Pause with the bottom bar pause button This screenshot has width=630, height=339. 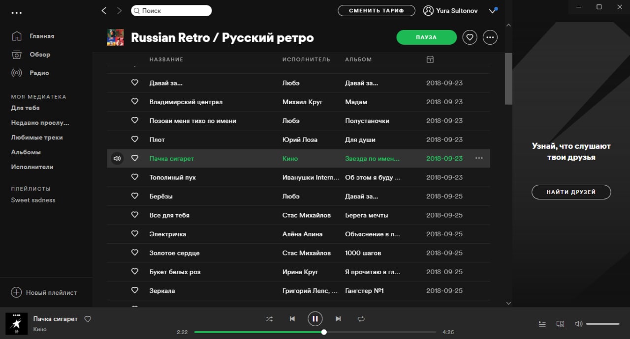[x=315, y=319]
